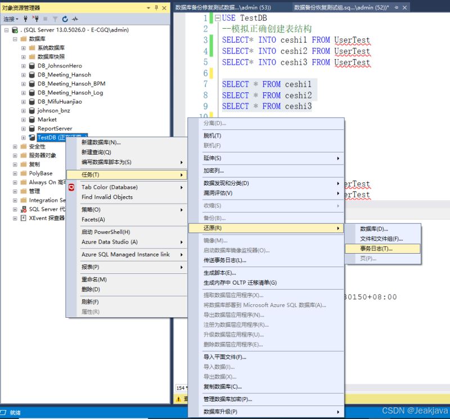The image size is (450, 419).
Task: Open Azure SQL Managed Instance link submenu
Action: pos(127,255)
